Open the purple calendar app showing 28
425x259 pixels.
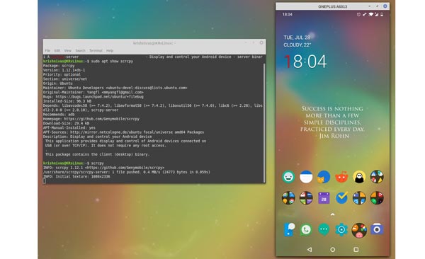[x=324, y=198]
